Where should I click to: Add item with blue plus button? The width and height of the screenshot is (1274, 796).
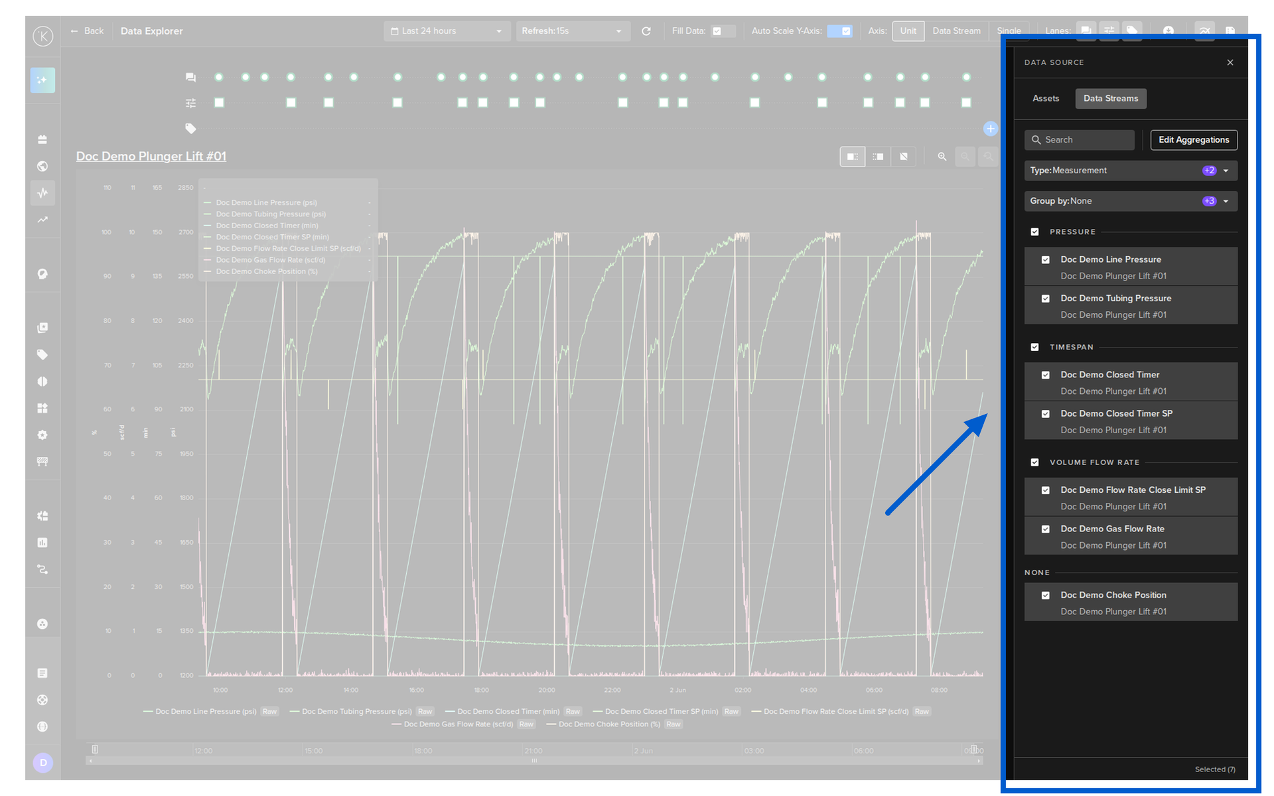point(990,129)
